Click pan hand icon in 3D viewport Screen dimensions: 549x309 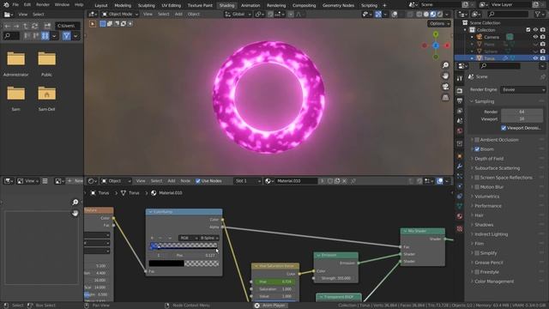click(445, 76)
